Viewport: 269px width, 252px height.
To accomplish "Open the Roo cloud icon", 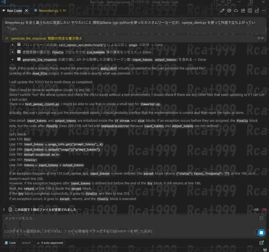I will [x=236, y=11].
